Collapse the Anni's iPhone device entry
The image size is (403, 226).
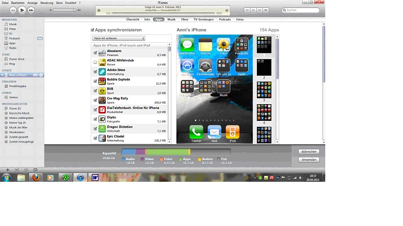click(2, 75)
